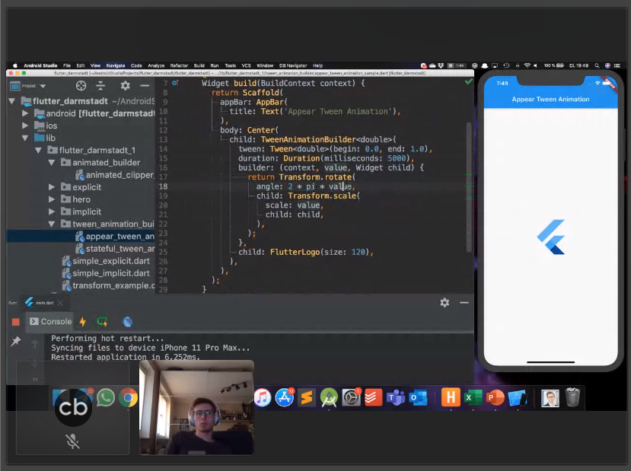Open App Store in the Dock

[x=285, y=398]
